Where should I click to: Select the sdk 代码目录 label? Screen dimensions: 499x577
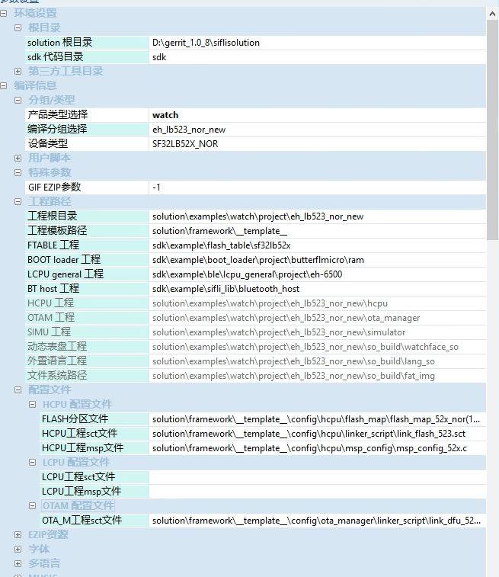55,57
